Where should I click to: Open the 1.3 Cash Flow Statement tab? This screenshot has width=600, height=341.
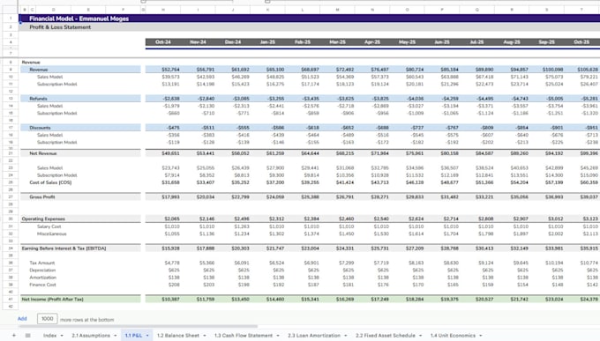[x=244, y=335]
